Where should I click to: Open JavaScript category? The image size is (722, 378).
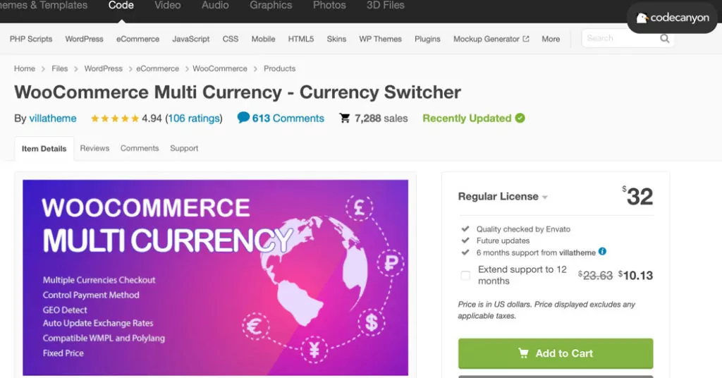(x=190, y=39)
